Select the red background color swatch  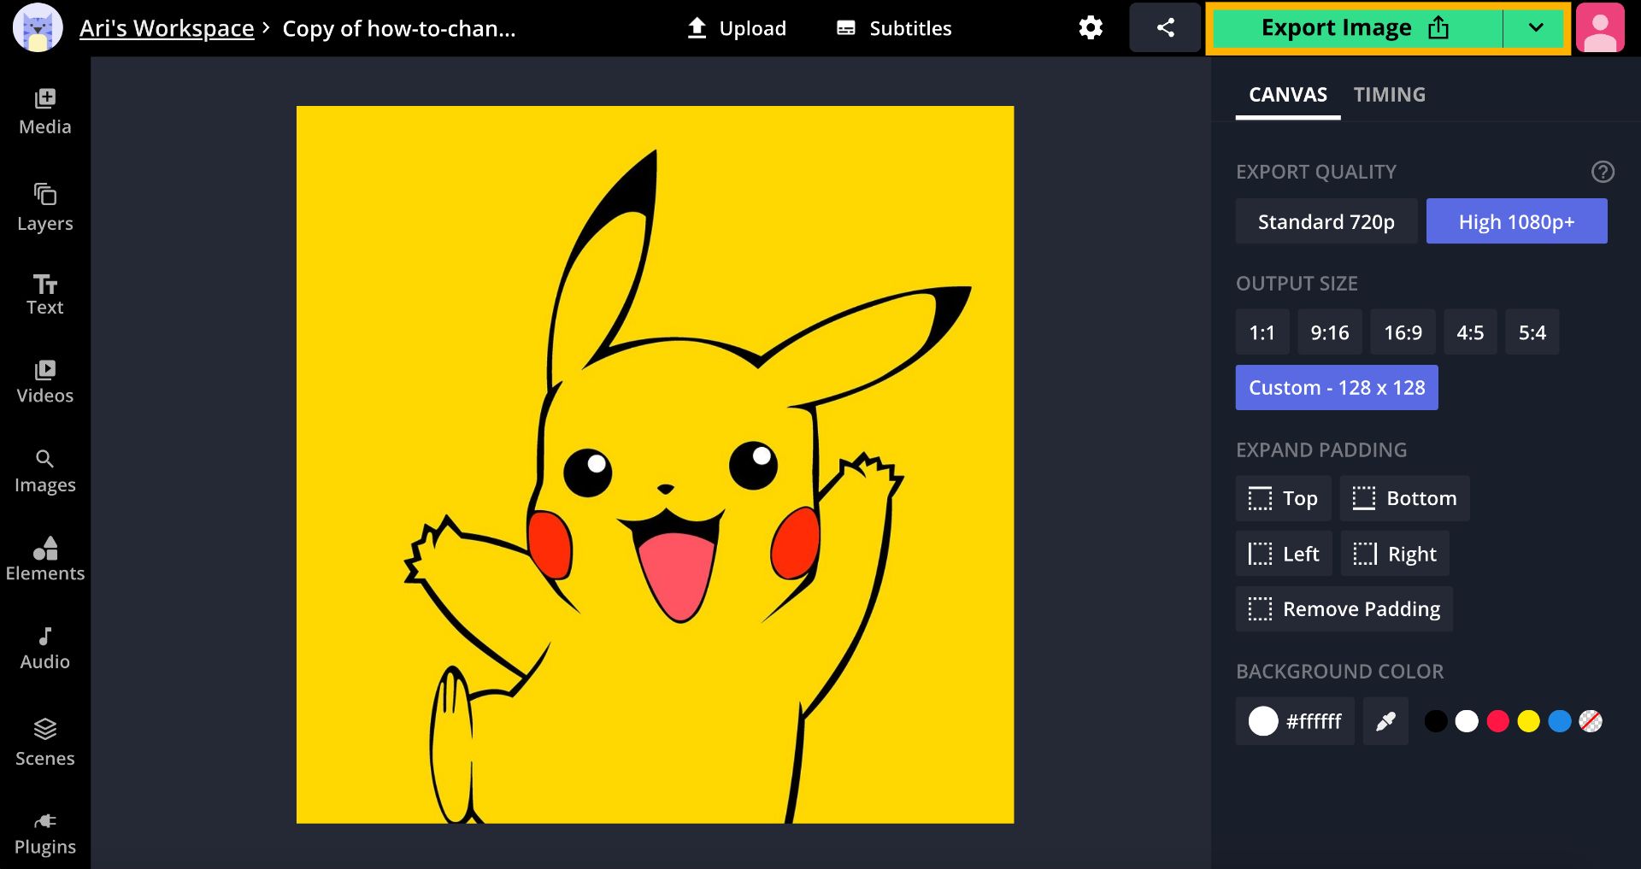tap(1497, 722)
